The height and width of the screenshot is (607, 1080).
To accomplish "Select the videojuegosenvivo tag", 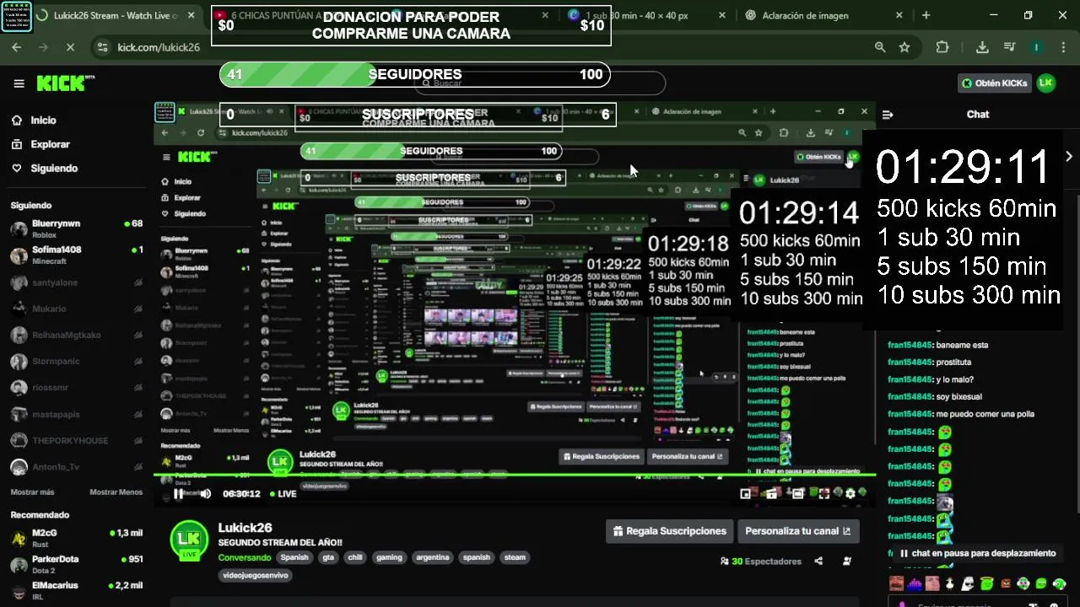I will 255,575.
